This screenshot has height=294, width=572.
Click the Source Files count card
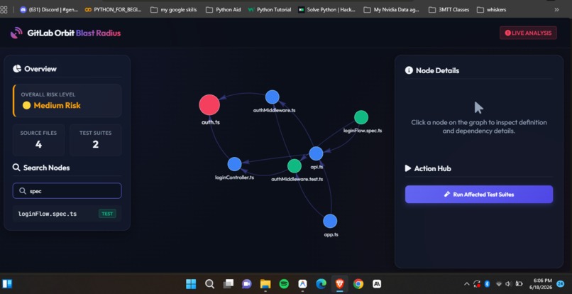click(38, 140)
